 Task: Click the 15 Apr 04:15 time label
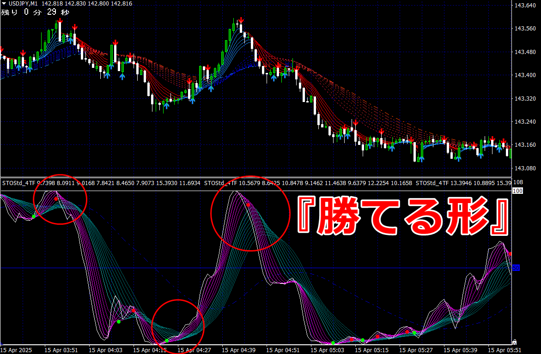point(150,350)
